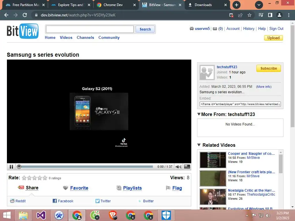Image resolution: width=295 pixels, height=221 pixels.
Task: Bookmark page with star icon
Action: coord(249,15)
